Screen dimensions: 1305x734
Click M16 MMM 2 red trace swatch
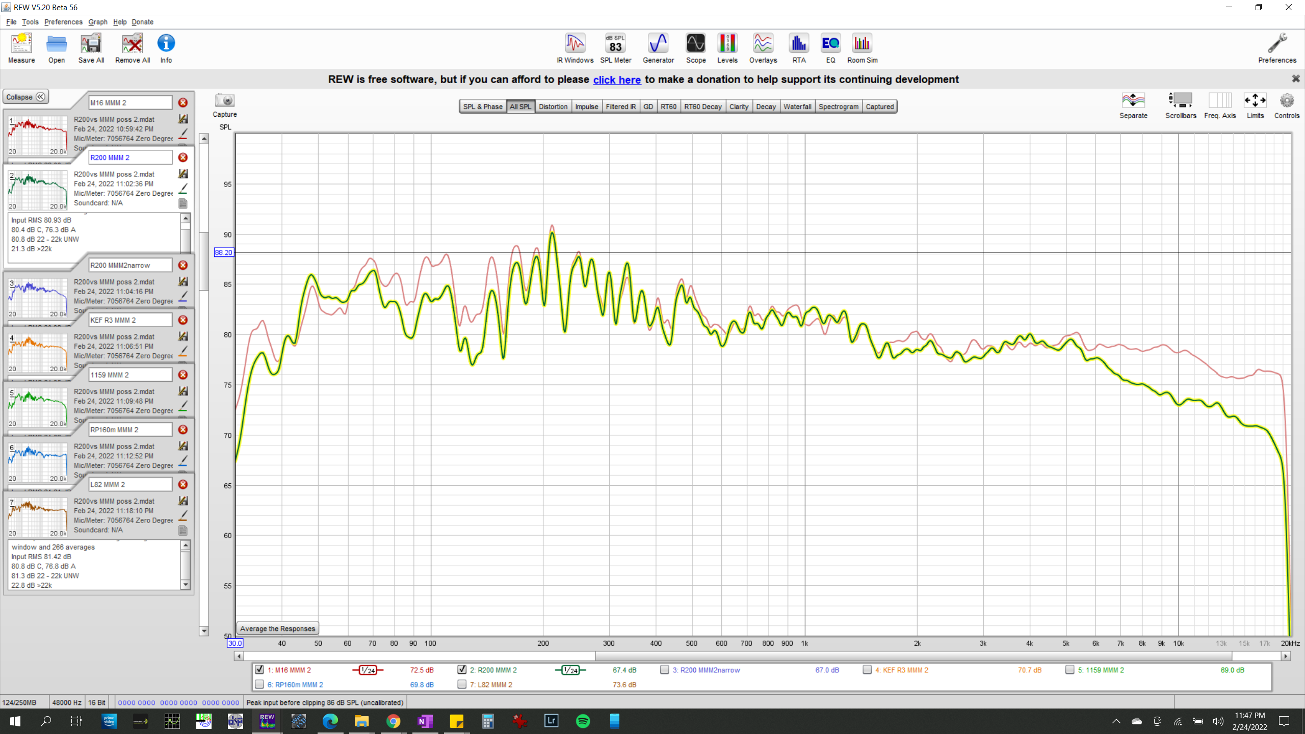368,670
